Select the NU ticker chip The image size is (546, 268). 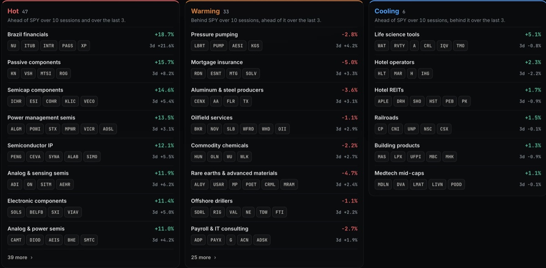pos(14,46)
